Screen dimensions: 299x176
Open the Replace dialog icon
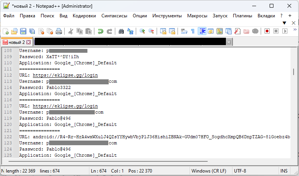point(130,31)
